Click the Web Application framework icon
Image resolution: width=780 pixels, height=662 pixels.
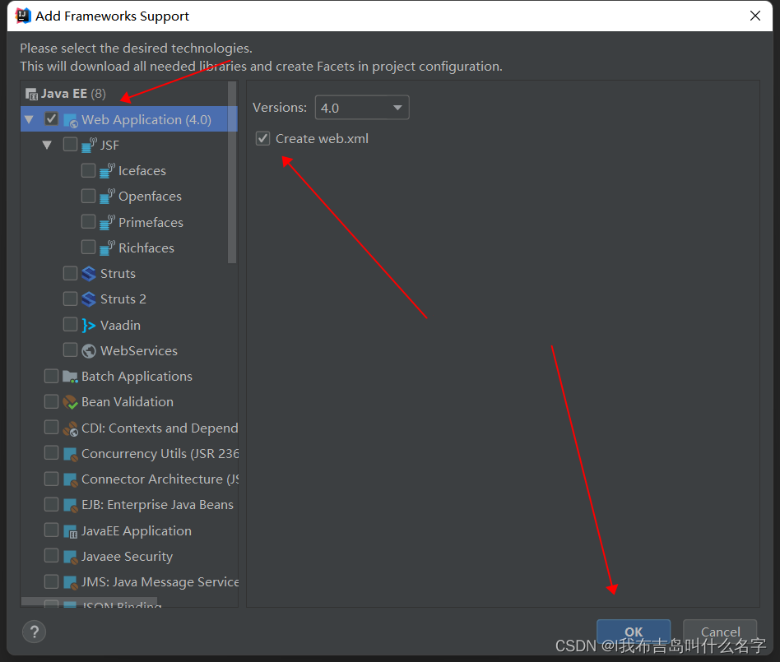tap(71, 120)
